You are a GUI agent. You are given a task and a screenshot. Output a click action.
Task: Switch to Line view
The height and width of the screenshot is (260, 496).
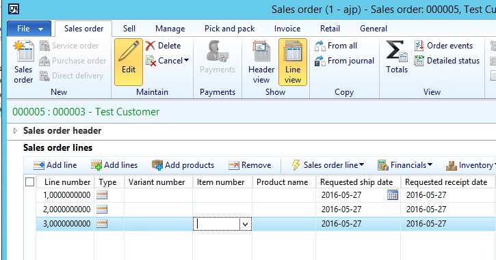pos(293,62)
